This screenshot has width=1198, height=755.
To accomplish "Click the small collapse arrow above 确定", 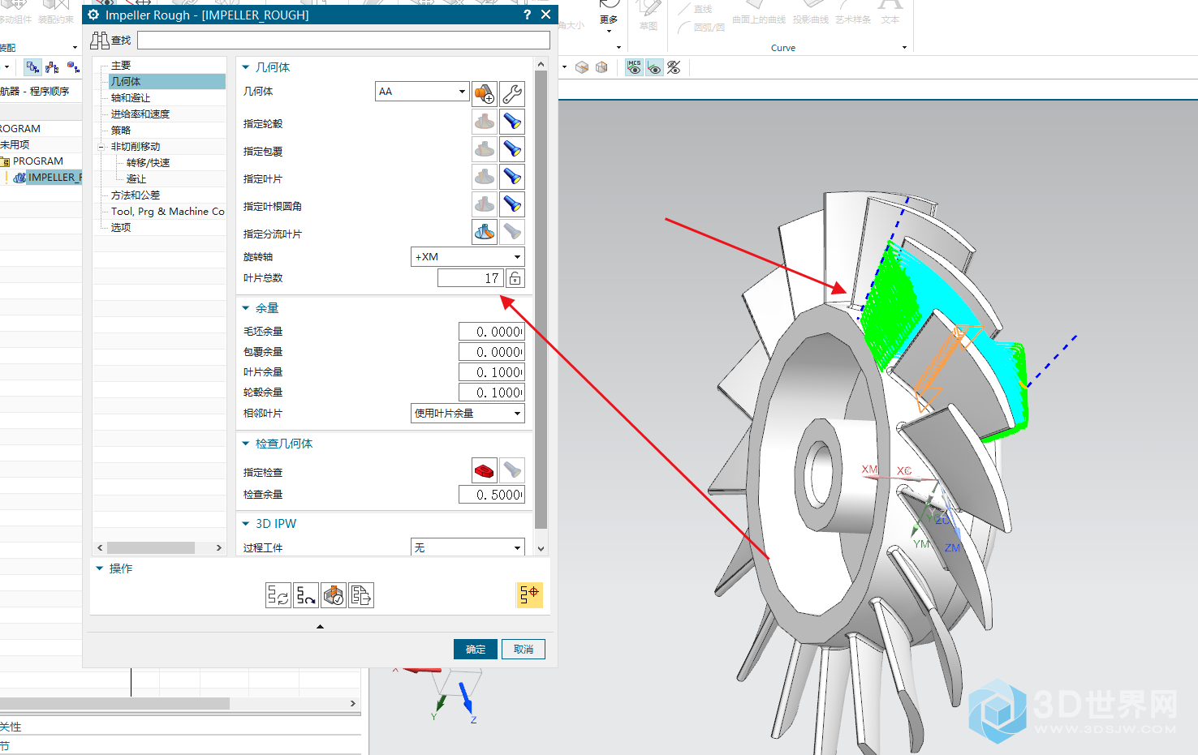I will [320, 626].
